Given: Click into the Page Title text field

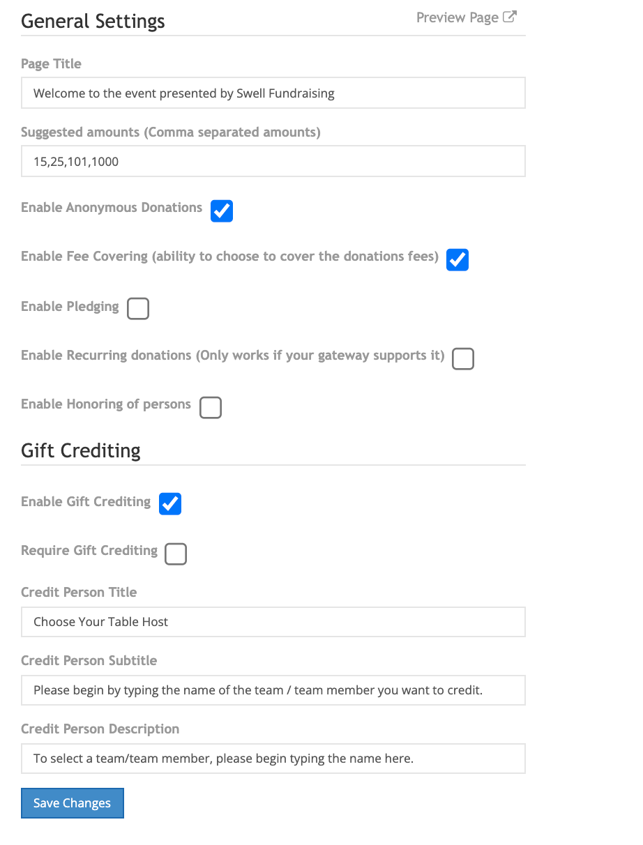Looking at the screenshot, I should [x=273, y=93].
